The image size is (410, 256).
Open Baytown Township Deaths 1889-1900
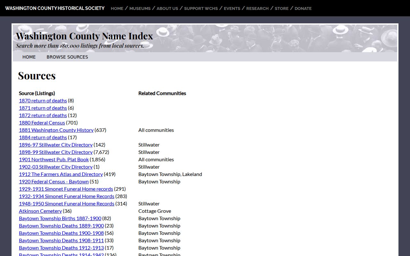[x=61, y=226]
